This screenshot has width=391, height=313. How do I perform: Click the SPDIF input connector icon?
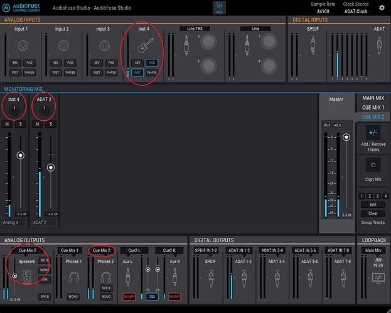tap(313, 45)
